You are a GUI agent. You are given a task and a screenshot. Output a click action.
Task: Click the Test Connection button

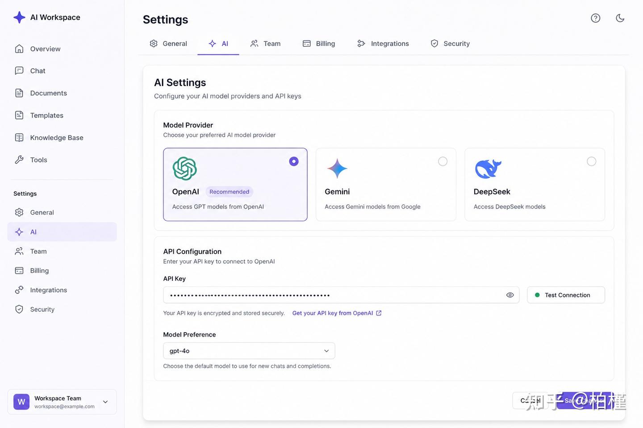566,295
